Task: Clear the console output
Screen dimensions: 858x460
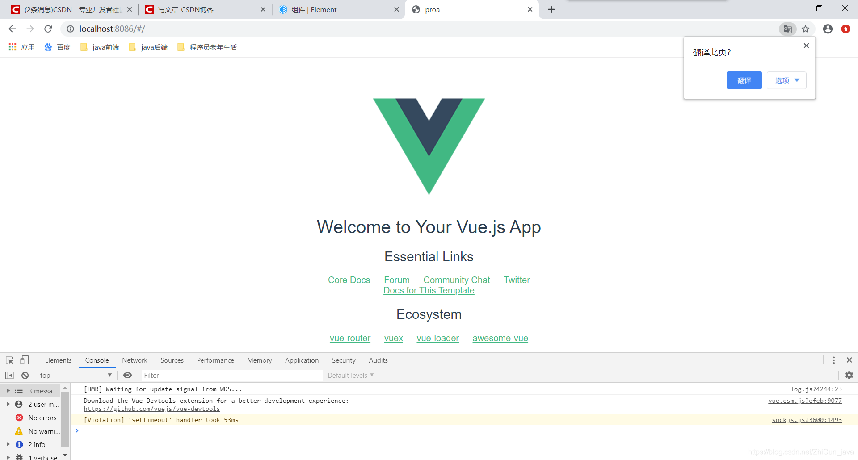Action: point(25,375)
